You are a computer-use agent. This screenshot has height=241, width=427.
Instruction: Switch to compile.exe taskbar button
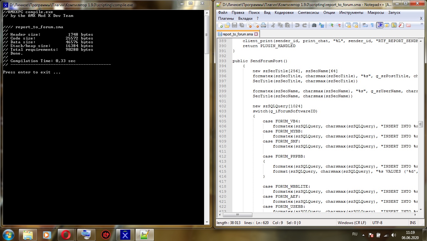click(x=126, y=235)
